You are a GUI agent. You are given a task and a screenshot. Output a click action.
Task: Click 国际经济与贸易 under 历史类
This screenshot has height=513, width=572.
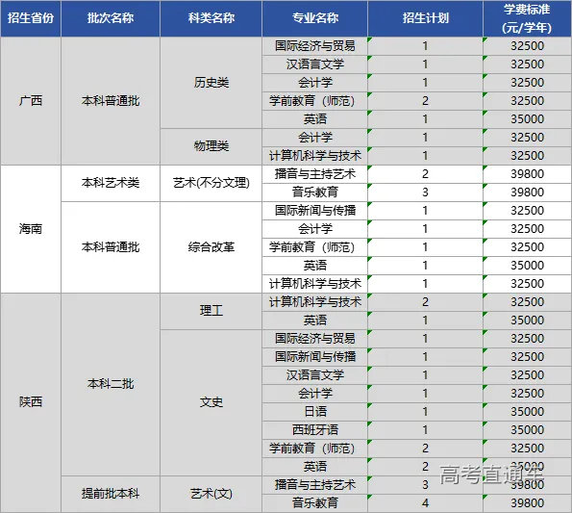314,46
